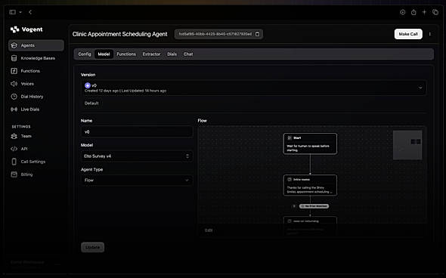Switch to the agent Functions tab
Image resolution: width=446 pixels, height=278 pixels.
tap(126, 54)
